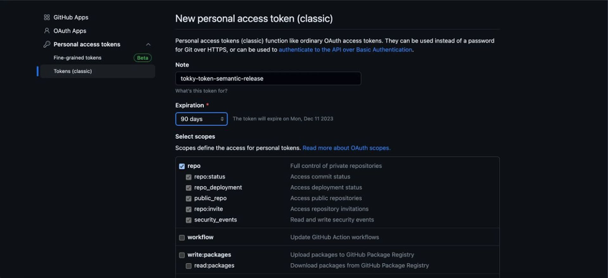This screenshot has width=608, height=278.
Task: Click the OAuth Apps person icon
Action: click(x=47, y=31)
